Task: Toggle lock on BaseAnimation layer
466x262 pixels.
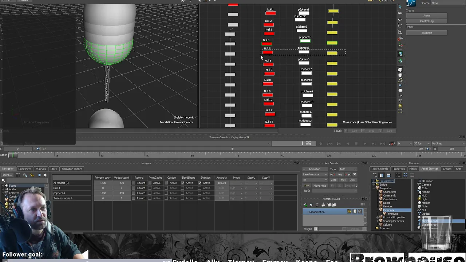Action: click(x=349, y=211)
